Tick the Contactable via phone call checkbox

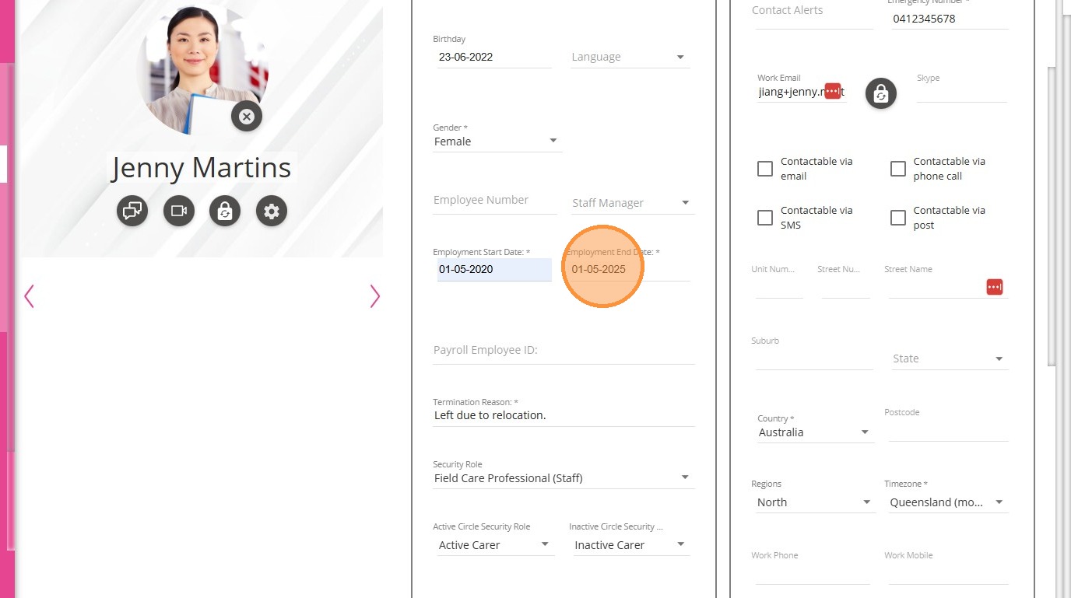898,169
